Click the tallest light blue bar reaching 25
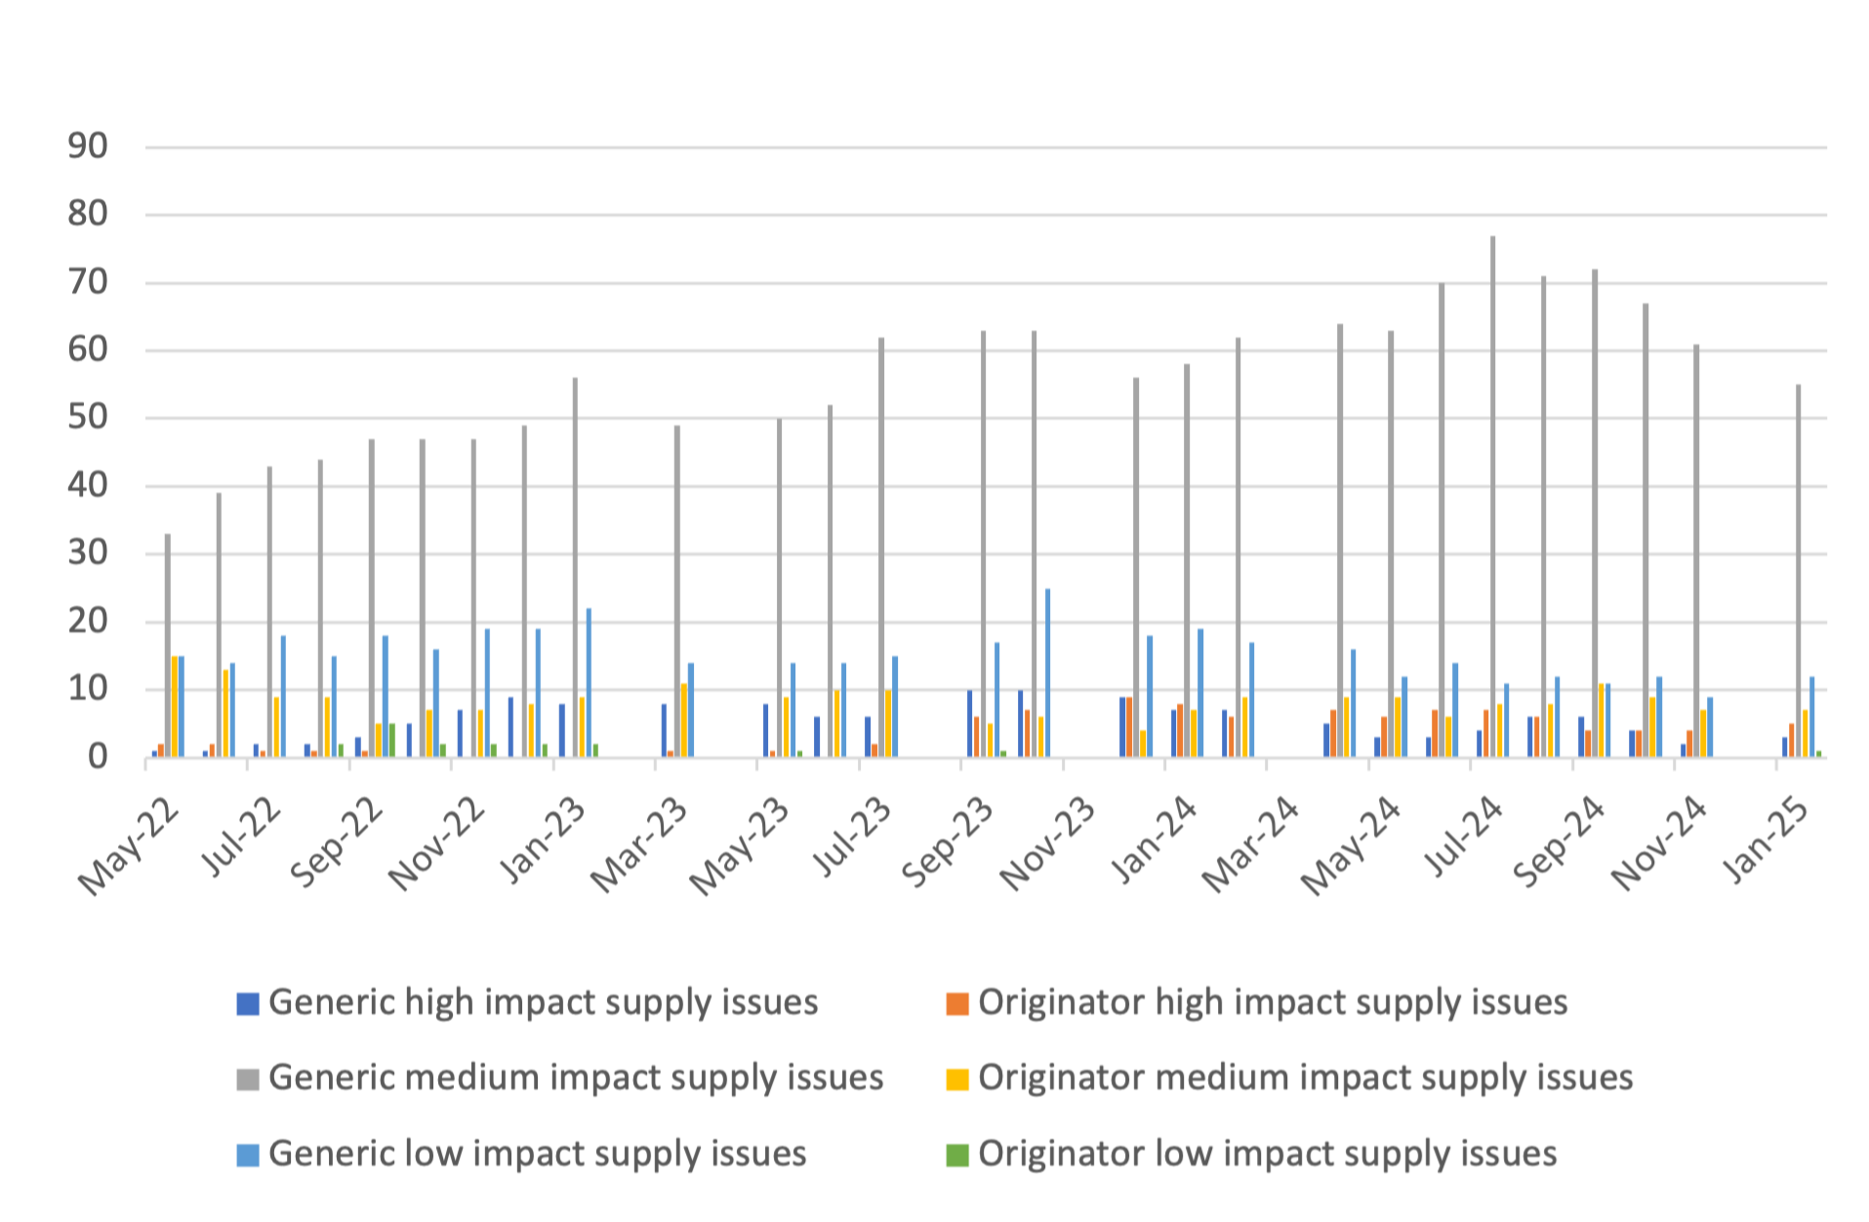Image resolution: width=1869 pixels, height=1222 pixels. pos(1047,672)
